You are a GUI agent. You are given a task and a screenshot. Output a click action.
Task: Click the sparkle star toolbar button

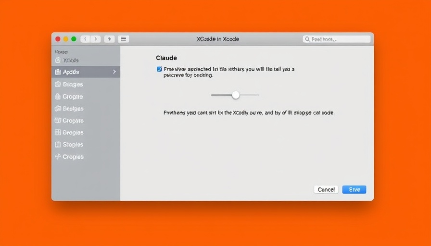click(109, 39)
